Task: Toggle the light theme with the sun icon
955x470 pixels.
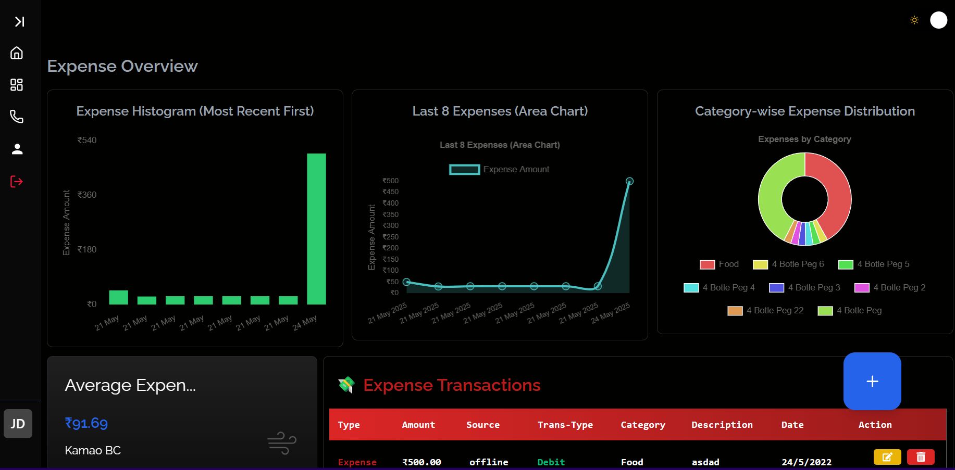Action: click(x=914, y=20)
